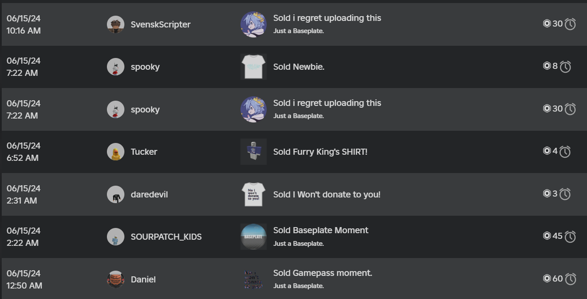Open the I Won't donate shirt thumbnail

(x=254, y=194)
